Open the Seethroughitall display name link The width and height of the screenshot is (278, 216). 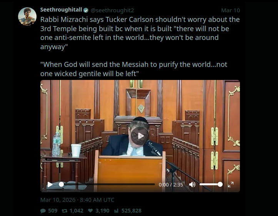(x=61, y=10)
